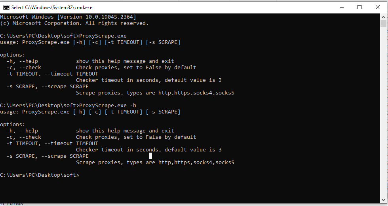This screenshot has width=388, height=206.
Task: Click the vertical scrollbar thumb
Action: pos(383,23)
